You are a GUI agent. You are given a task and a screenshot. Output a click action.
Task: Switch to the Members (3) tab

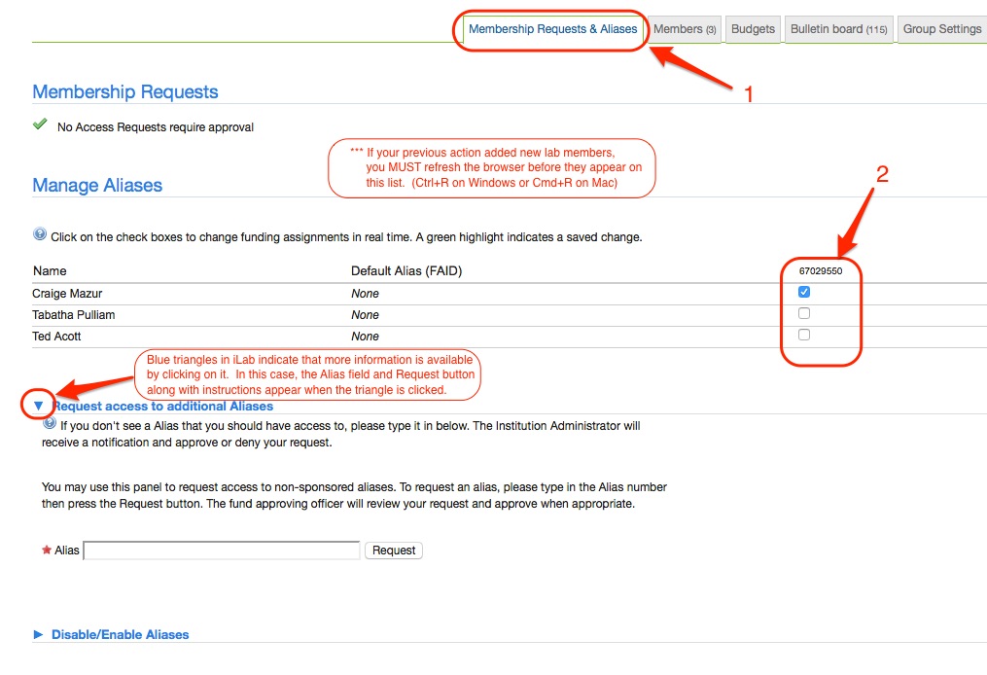coord(685,29)
